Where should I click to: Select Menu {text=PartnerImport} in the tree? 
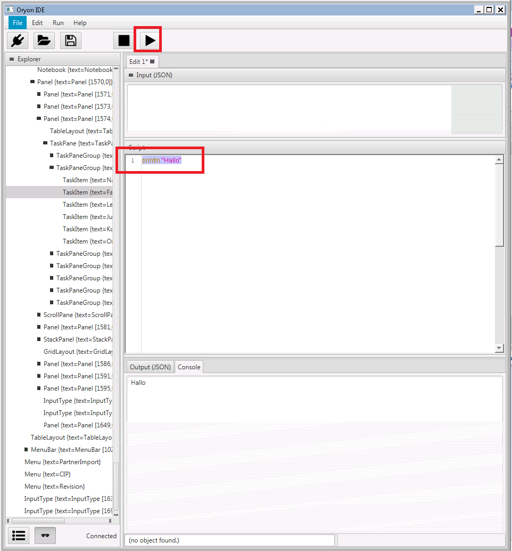tap(62, 461)
